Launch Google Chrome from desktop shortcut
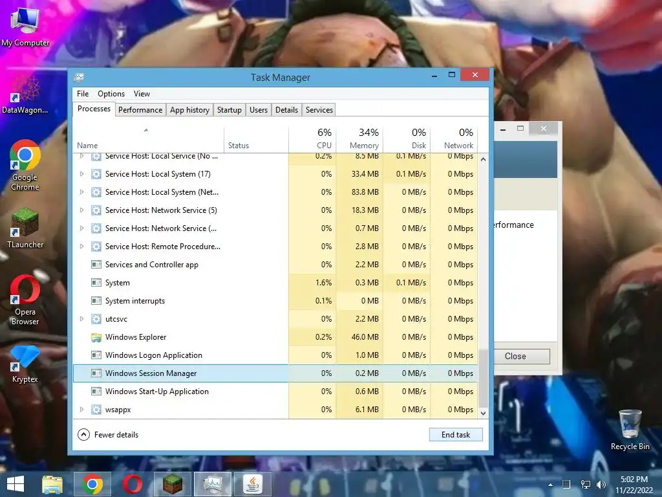This screenshot has height=497, width=662. tap(25, 165)
